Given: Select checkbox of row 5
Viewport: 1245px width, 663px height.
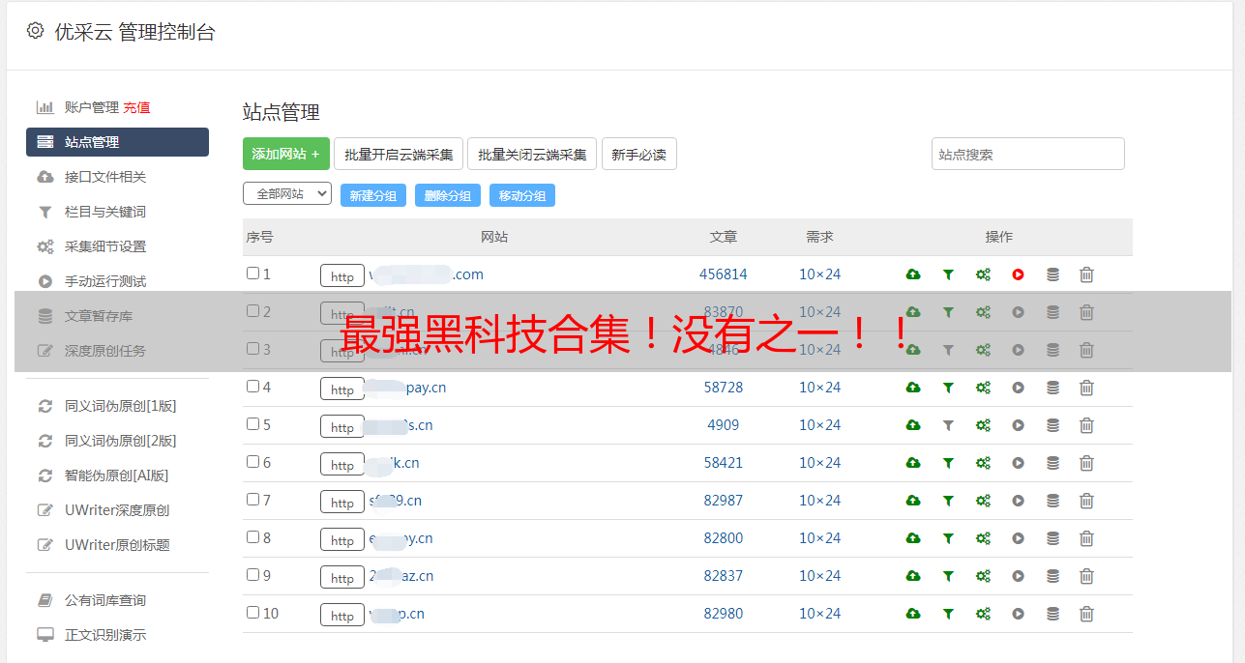Looking at the screenshot, I should click(x=252, y=424).
